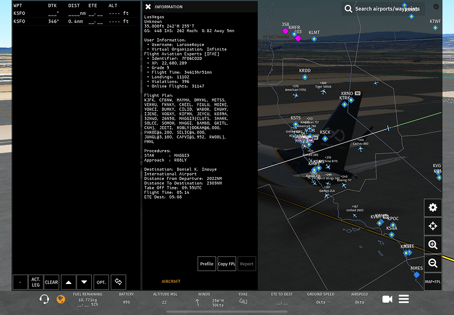Click the BATTERY 95% status readout

coord(126,298)
